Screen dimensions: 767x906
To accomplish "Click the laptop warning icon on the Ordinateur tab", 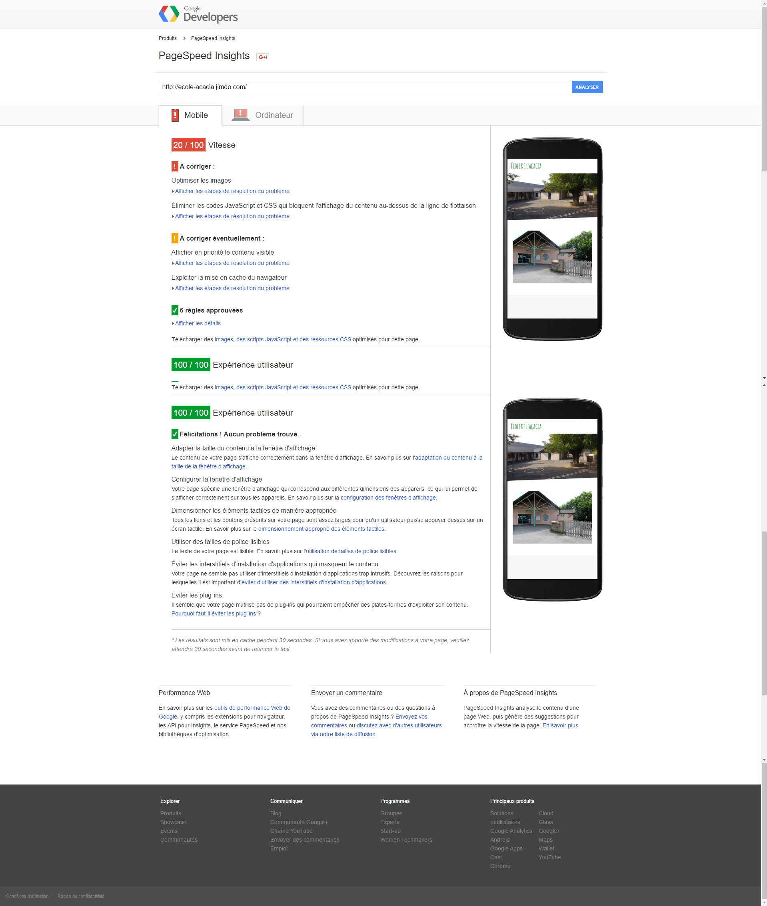I will tap(240, 115).
